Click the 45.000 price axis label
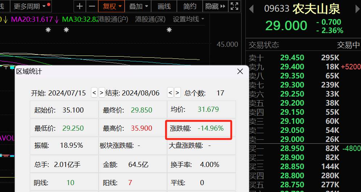The width and height of the screenshot is (361, 192). [227, 44]
